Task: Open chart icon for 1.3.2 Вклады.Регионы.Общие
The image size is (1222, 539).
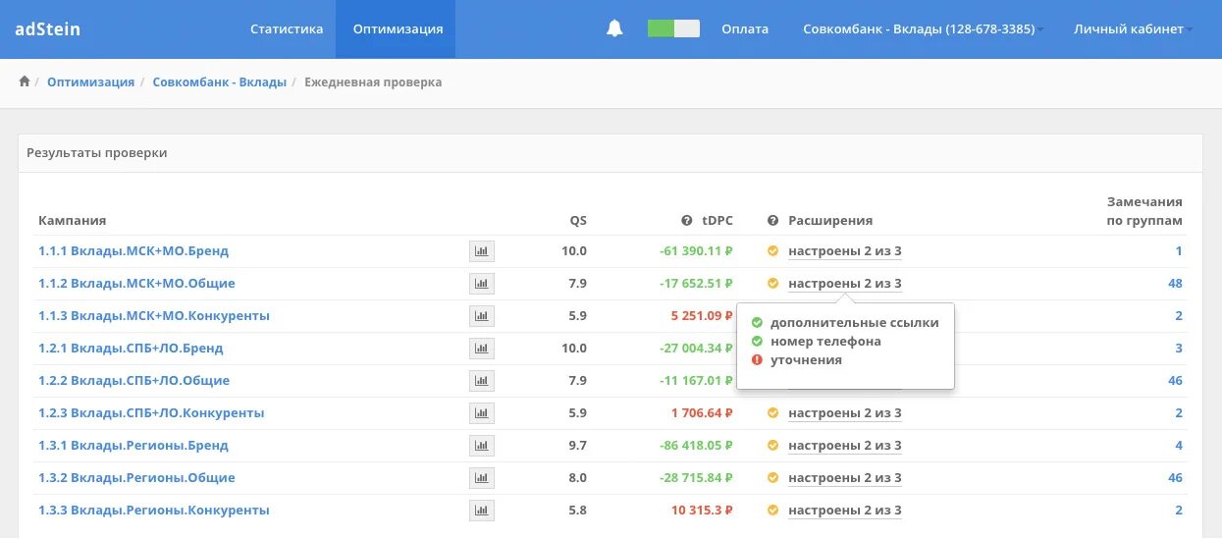Action: [481, 478]
